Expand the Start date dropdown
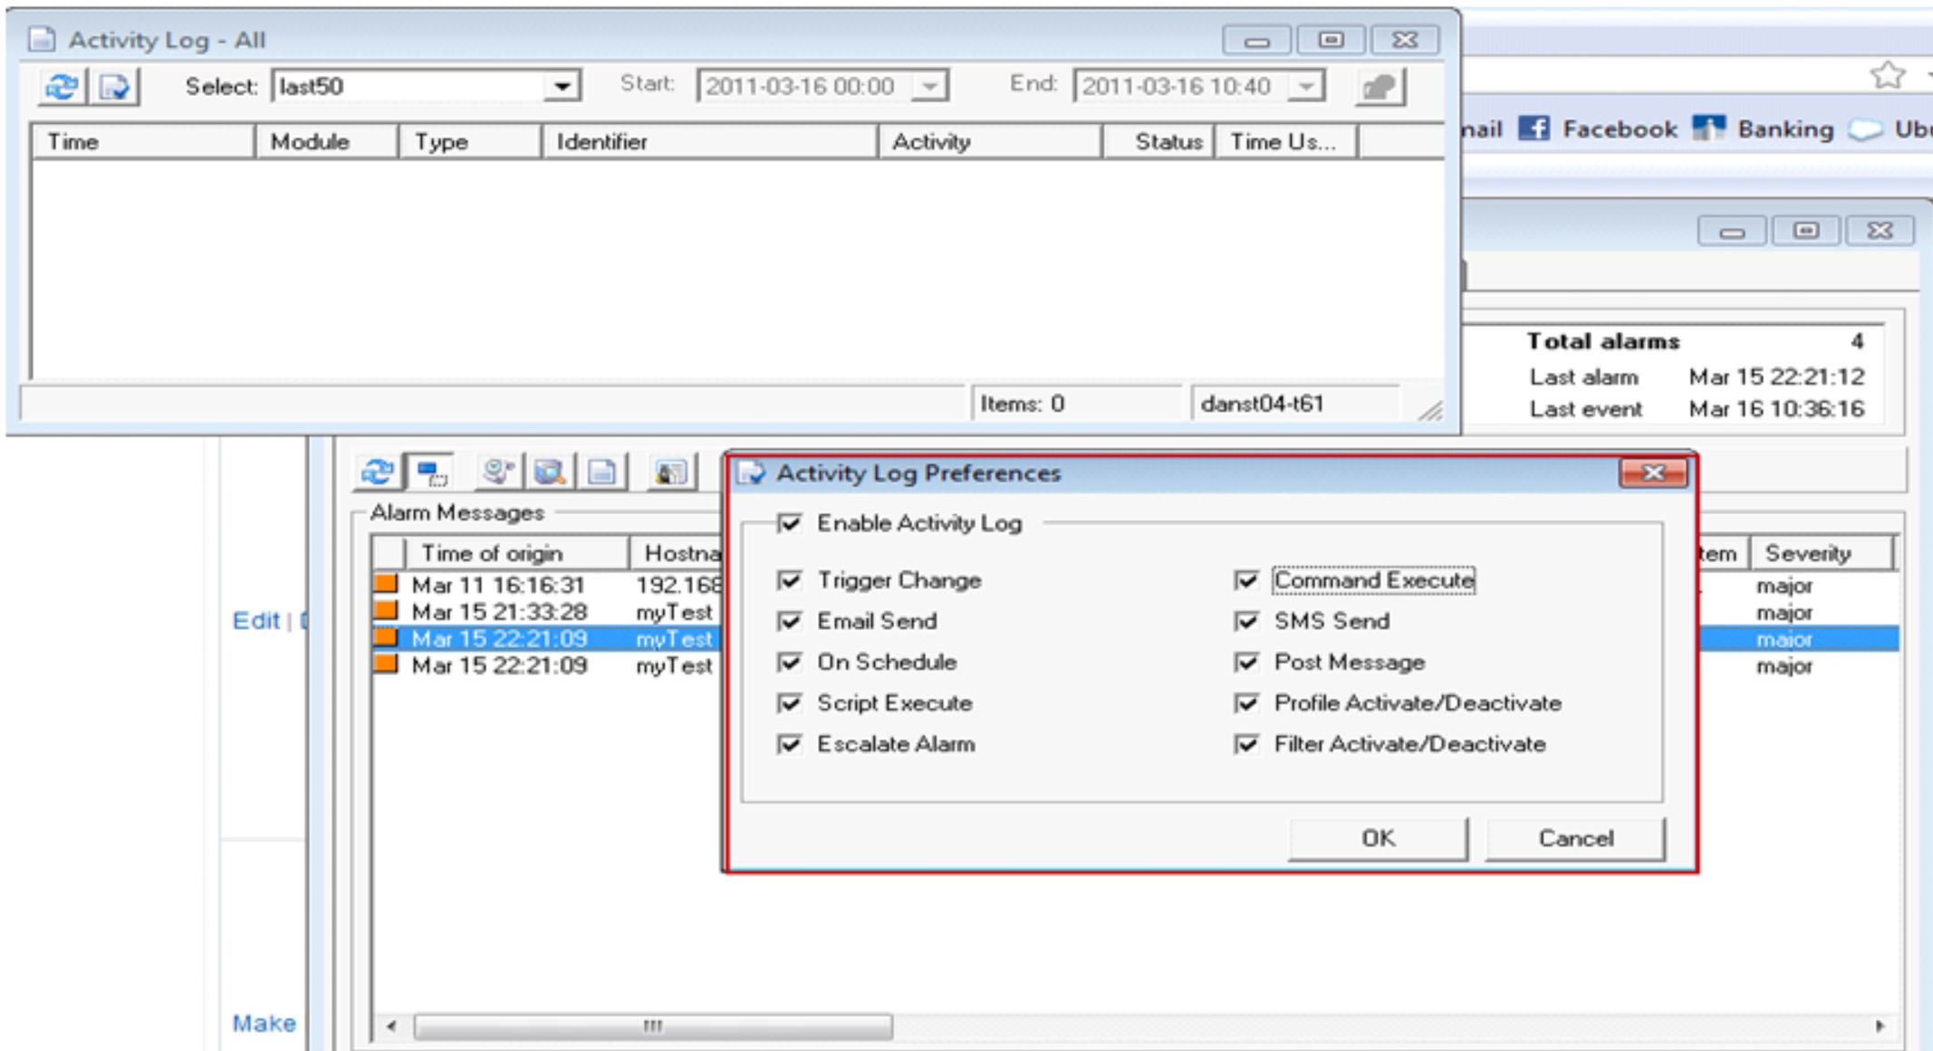The width and height of the screenshot is (1933, 1051). click(x=930, y=87)
